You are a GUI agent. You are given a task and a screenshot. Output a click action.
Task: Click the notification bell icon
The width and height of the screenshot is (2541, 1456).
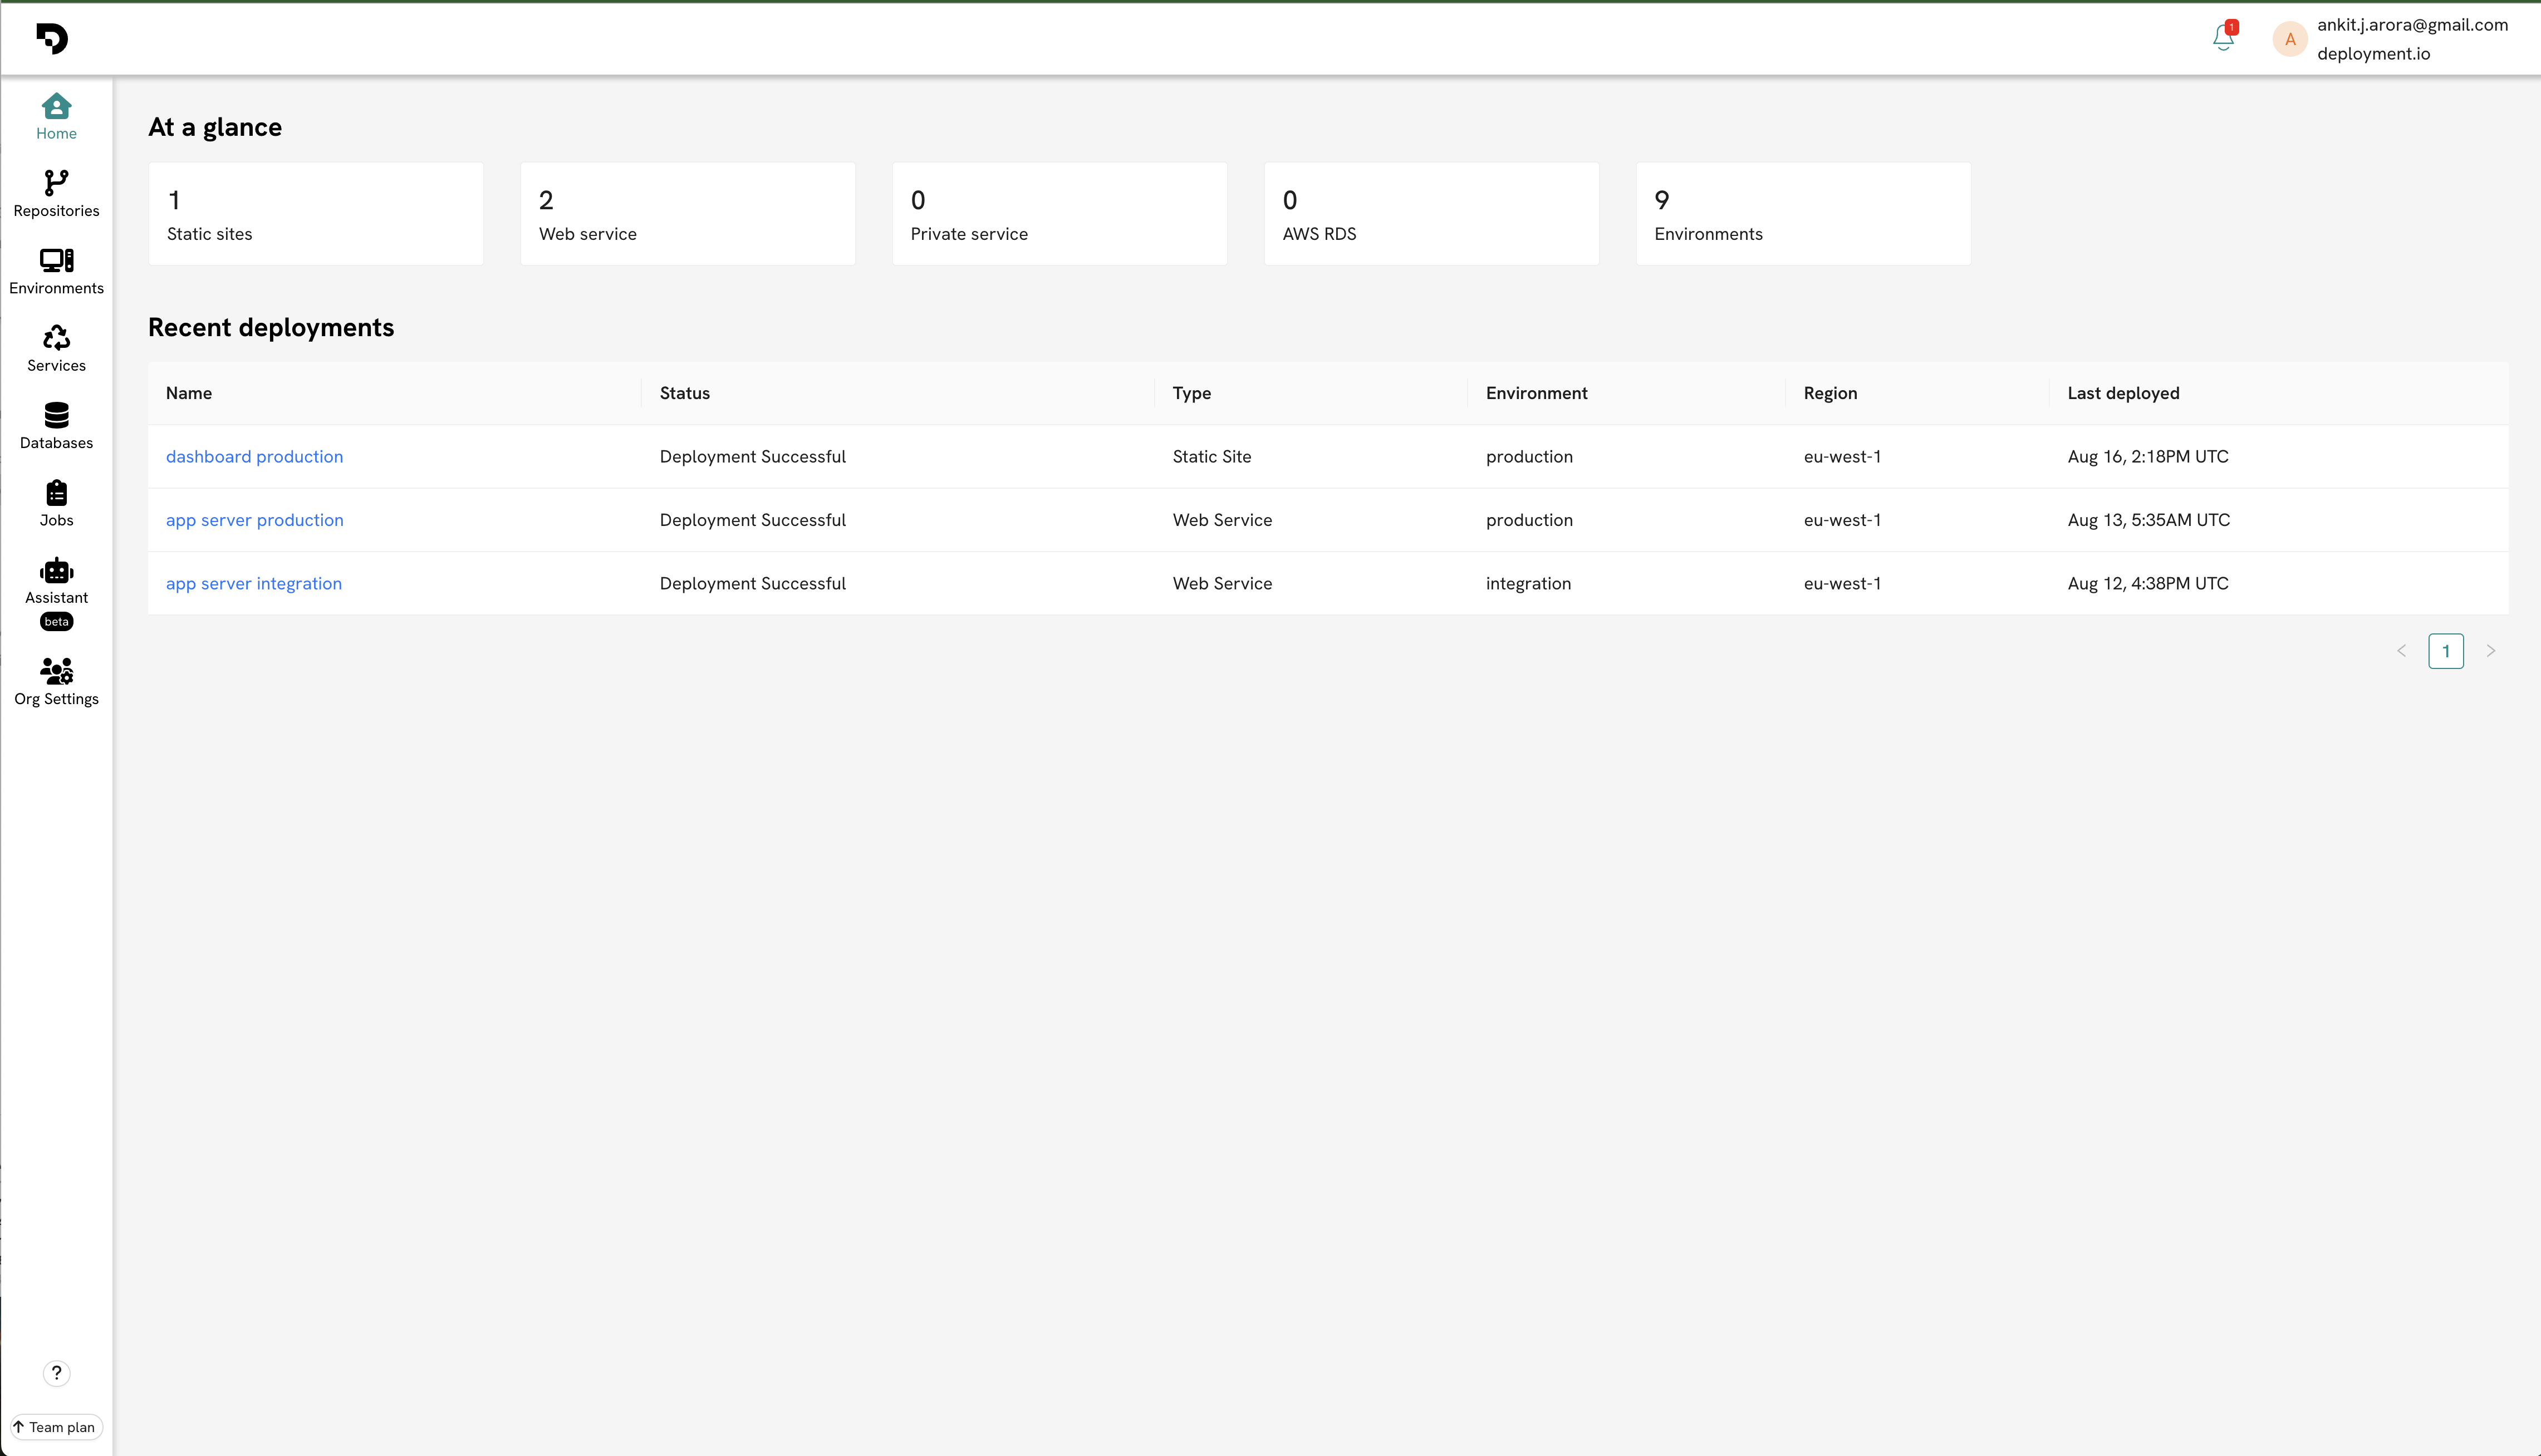click(x=2222, y=38)
